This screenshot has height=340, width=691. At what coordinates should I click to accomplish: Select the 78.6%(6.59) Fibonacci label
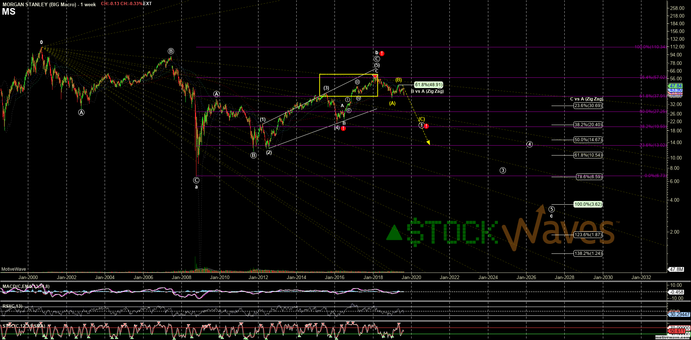pos(589,177)
